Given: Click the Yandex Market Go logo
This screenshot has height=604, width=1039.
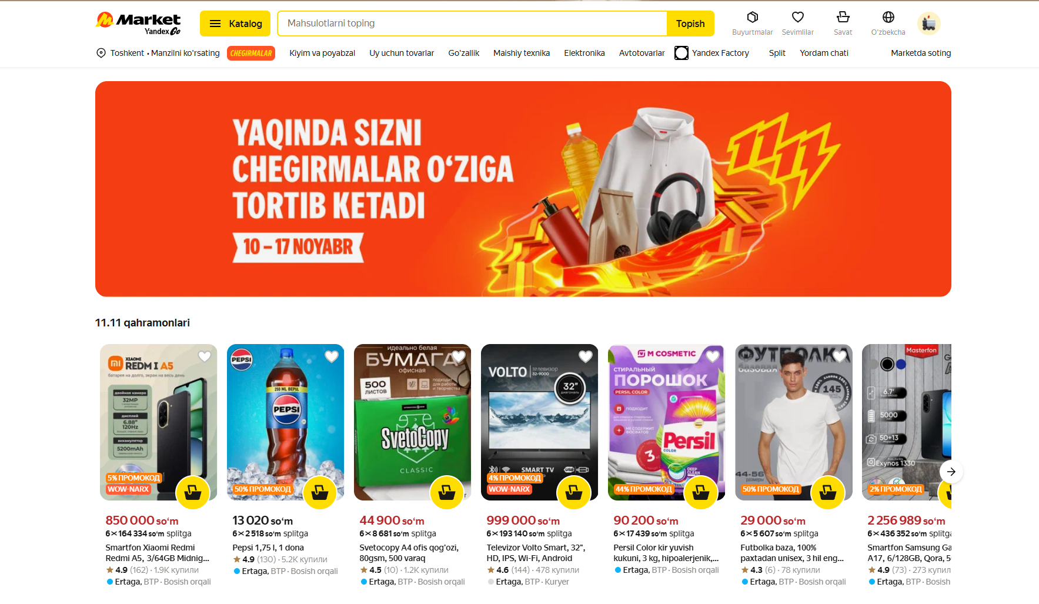Looking at the screenshot, I should point(138,24).
